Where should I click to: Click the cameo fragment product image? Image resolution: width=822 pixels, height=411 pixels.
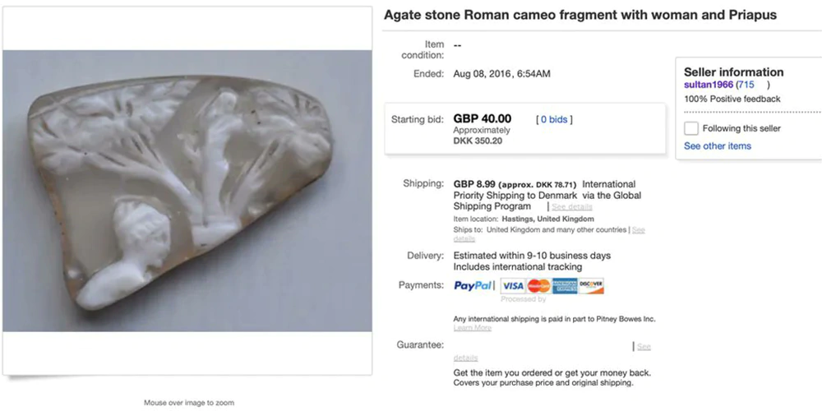pos(187,191)
